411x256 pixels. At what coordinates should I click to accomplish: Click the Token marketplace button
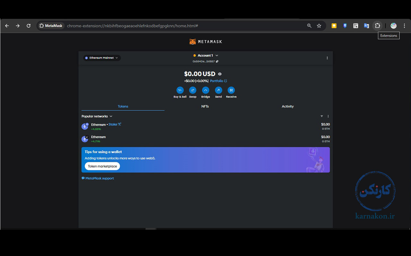(x=102, y=166)
